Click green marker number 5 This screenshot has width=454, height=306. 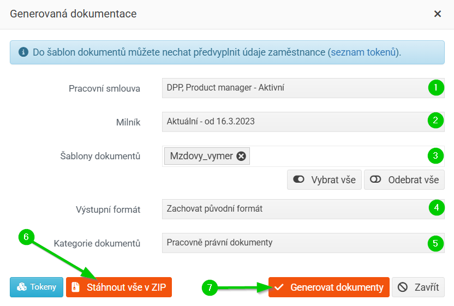click(435, 243)
